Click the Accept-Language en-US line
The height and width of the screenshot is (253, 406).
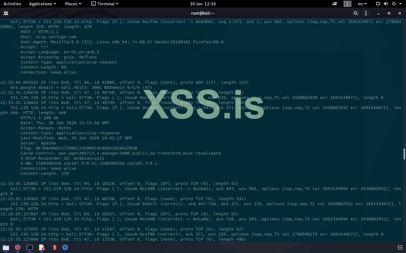click(x=60, y=52)
